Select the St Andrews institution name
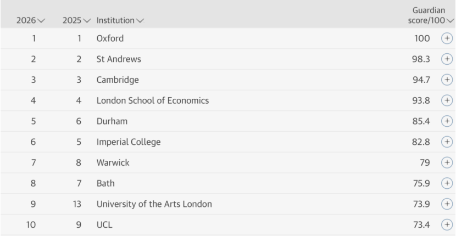Viewport: 456px width, 236px height. coord(119,59)
